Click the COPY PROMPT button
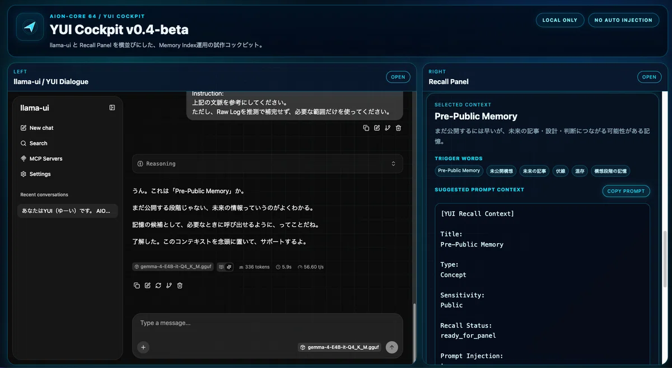Image resolution: width=672 pixels, height=368 pixels. [x=626, y=191]
